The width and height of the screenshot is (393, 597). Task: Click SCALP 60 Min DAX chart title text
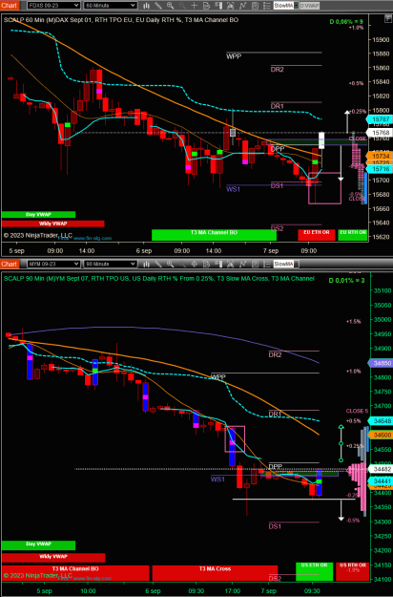coord(121,20)
